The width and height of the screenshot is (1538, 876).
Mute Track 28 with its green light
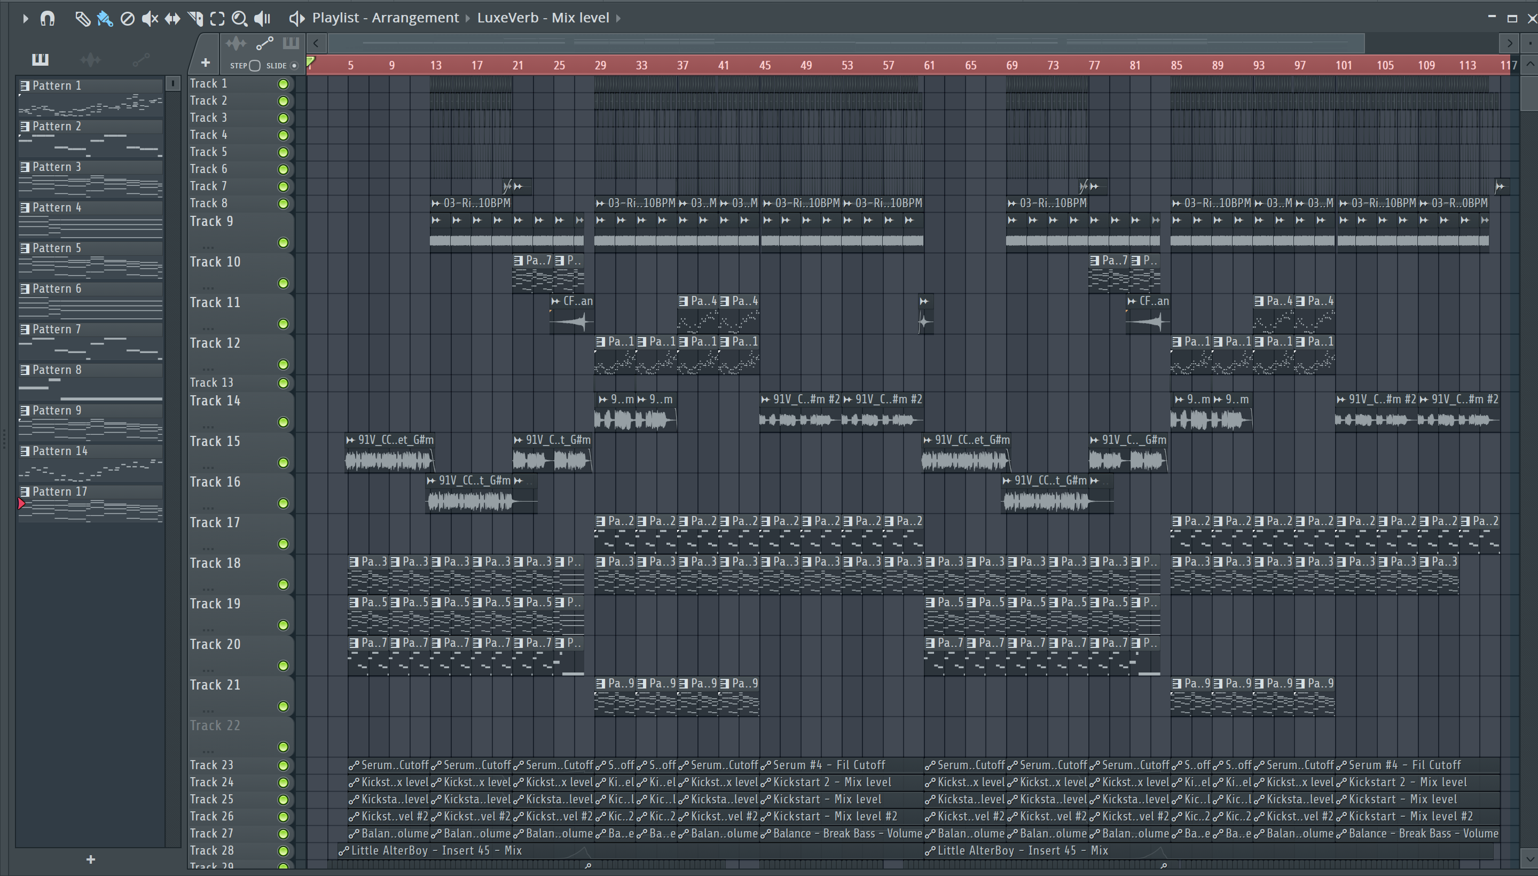click(283, 851)
